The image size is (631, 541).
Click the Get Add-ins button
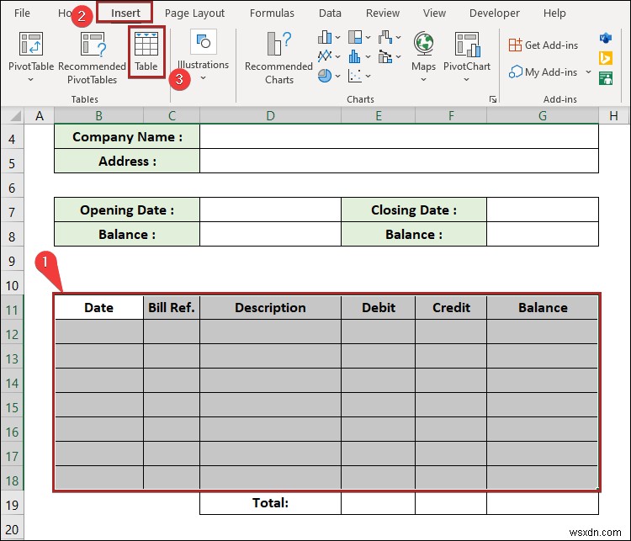pyautogui.click(x=544, y=45)
